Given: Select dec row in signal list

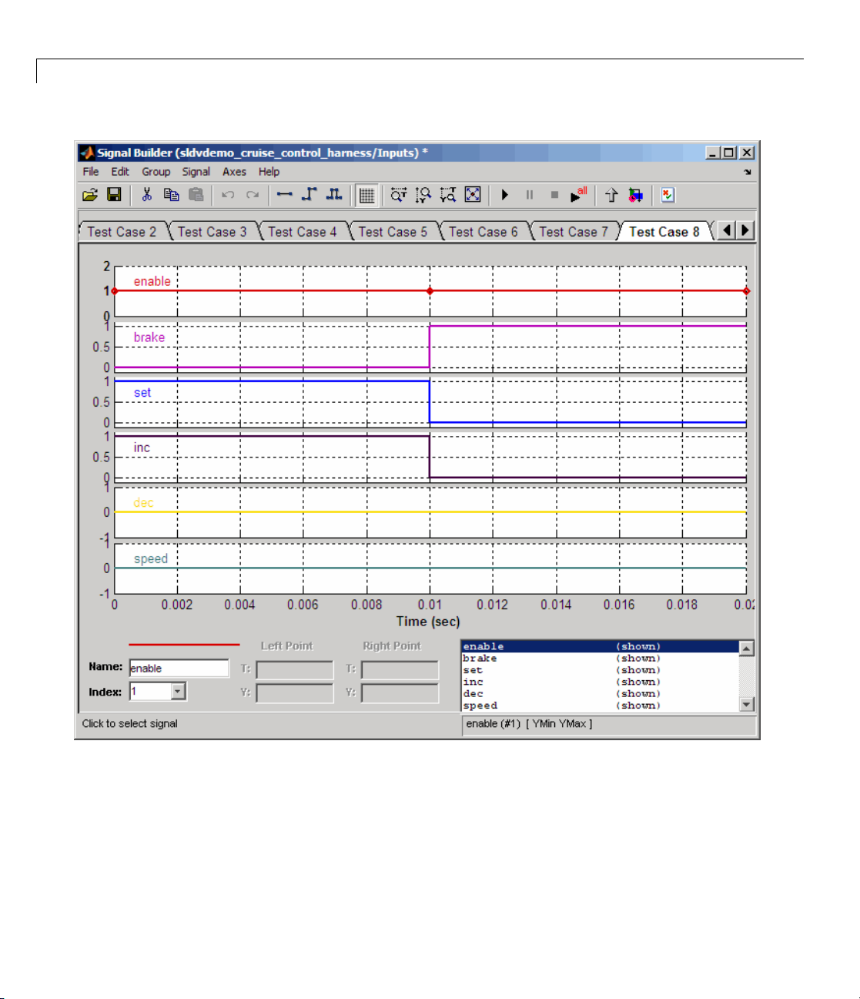Looking at the screenshot, I should [600, 694].
